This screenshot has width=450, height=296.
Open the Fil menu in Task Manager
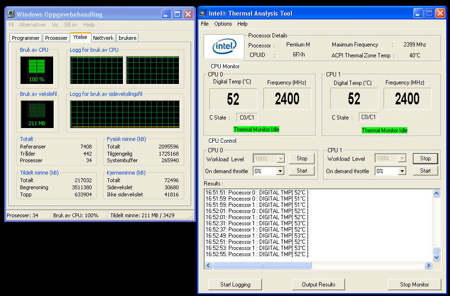click(x=11, y=25)
